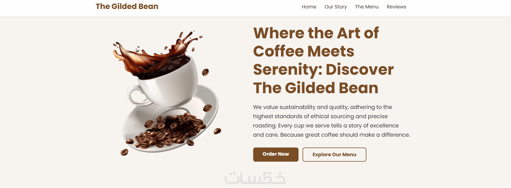Click the Khamsat watermark logo

tap(255, 178)
